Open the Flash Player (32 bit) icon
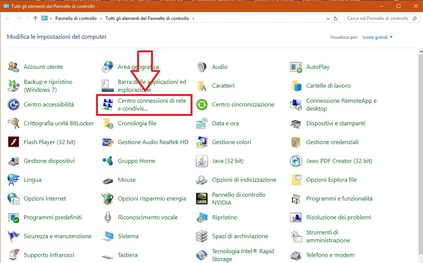This screenshot has height=263, width=423. click(x=14, y=142)
